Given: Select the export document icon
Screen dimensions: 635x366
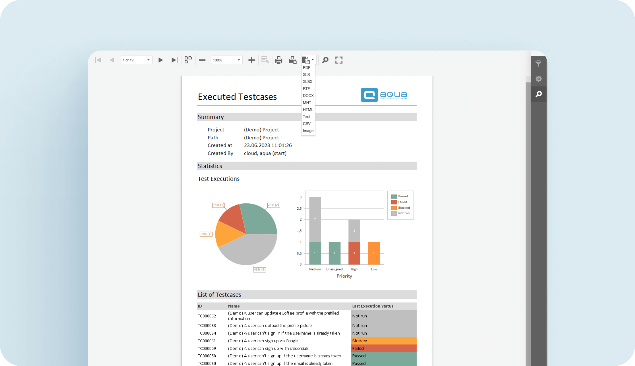Looking at the screenshot, I should click(306, 60).
